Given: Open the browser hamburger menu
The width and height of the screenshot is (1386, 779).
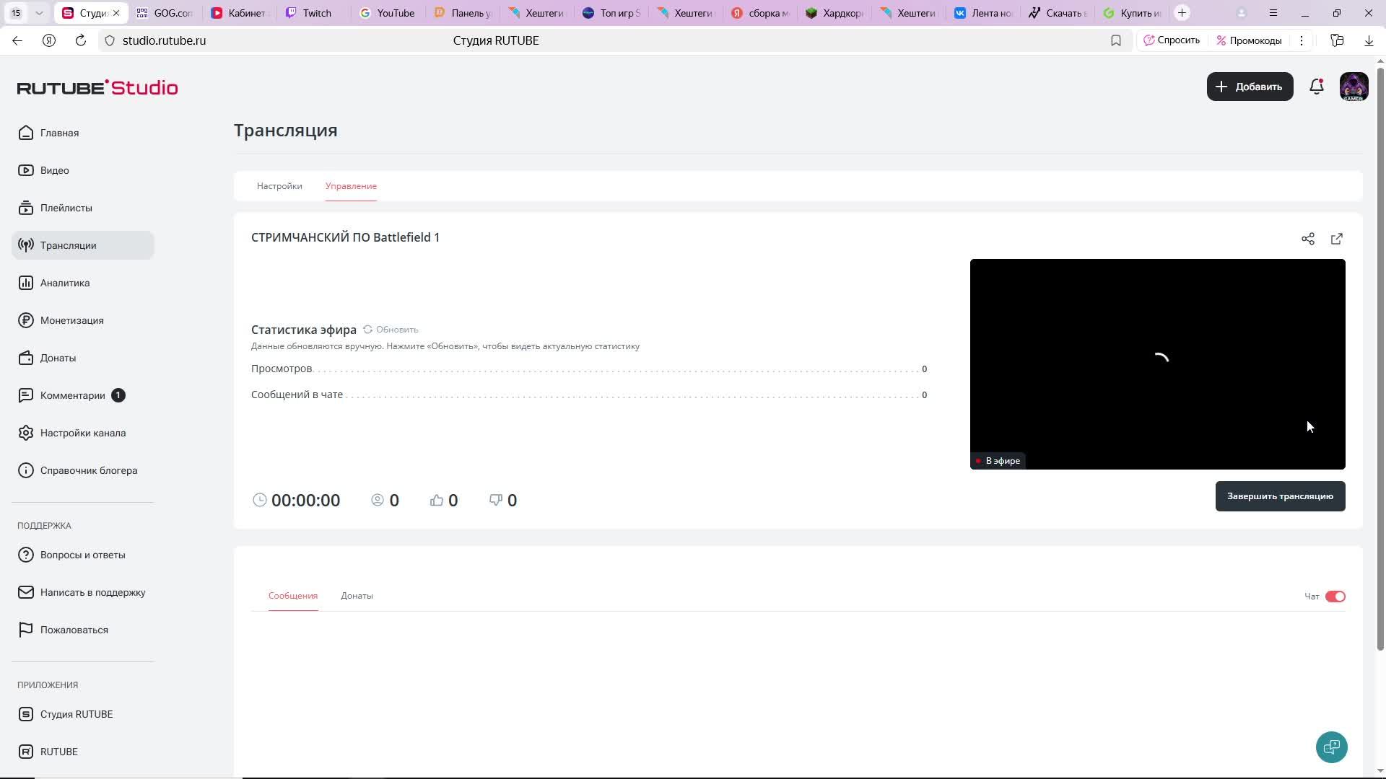Looking at the screenshot, I should (1273, 13).
